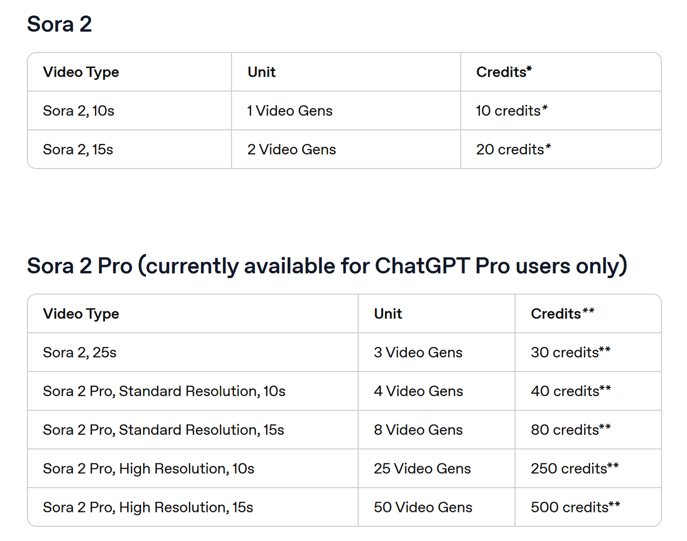Click the Sora 2 Pro section heading

click(x=327, y=266)
